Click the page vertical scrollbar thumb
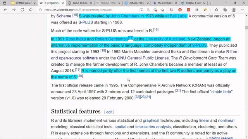This screenshot has width=248, height=139. pos(246,27)
